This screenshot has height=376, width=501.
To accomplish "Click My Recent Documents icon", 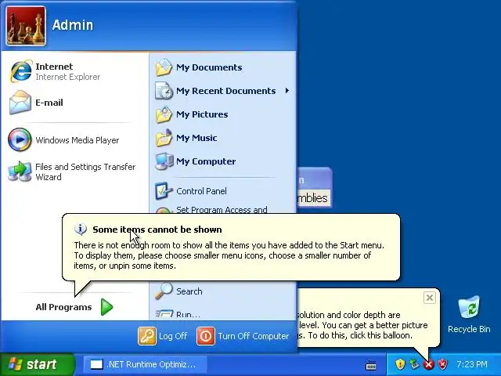I will coord(164,91).
